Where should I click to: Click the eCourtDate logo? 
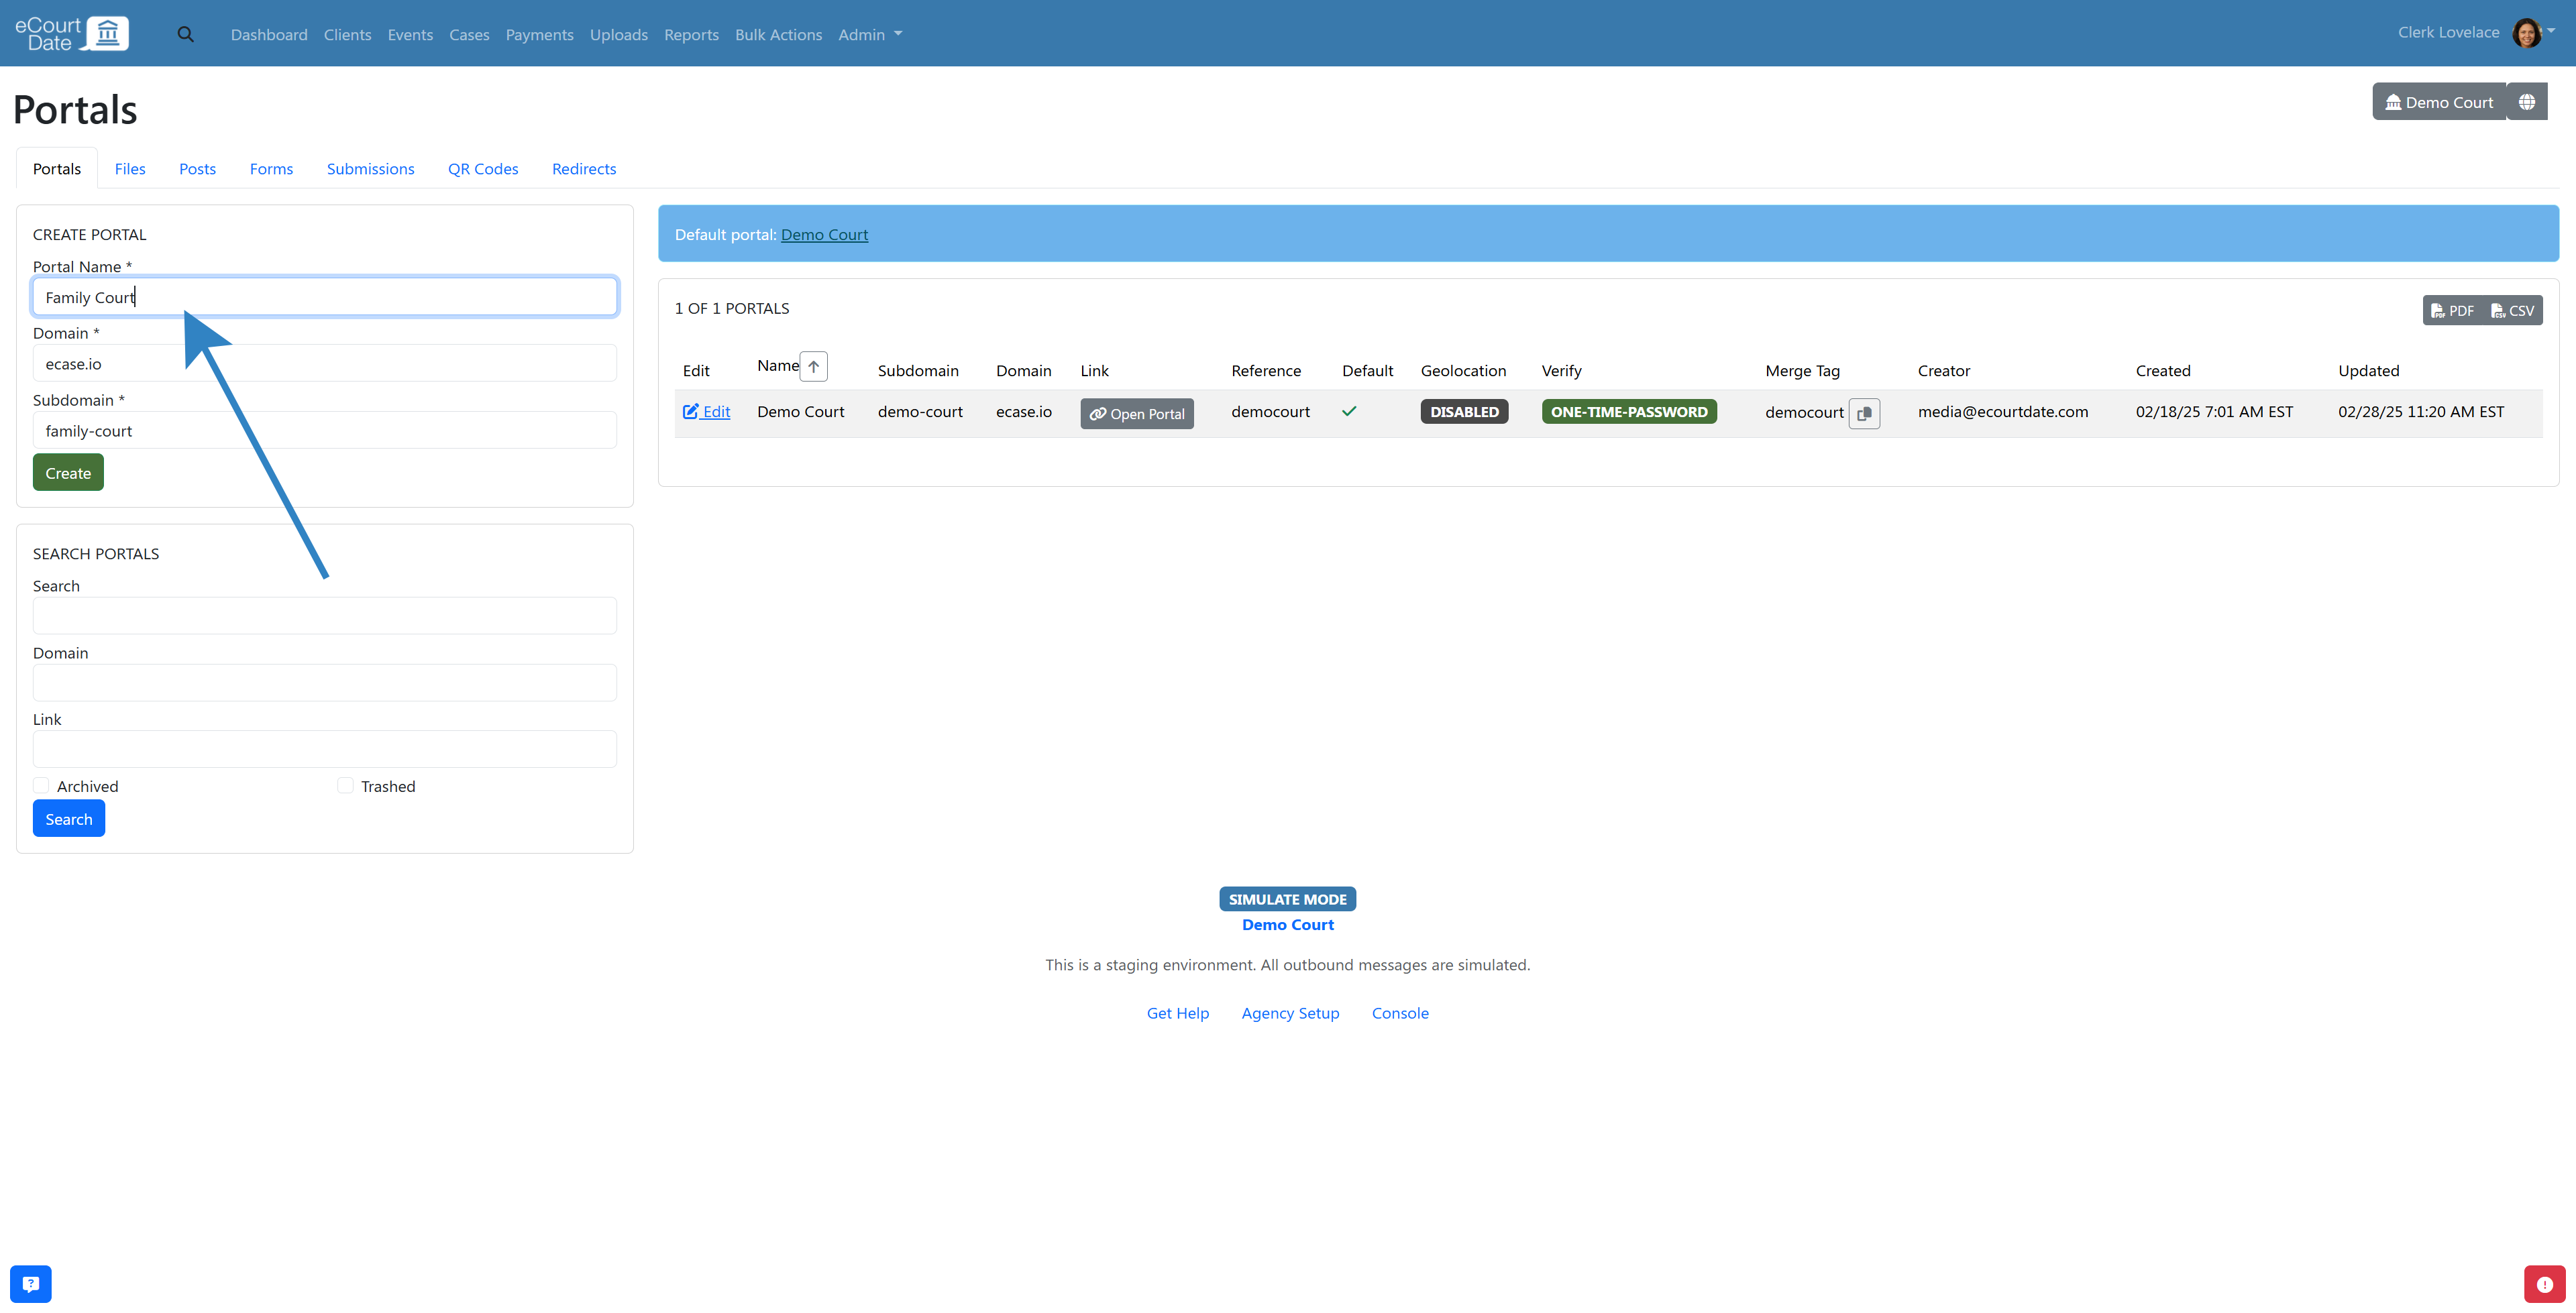tap(72, 33)
